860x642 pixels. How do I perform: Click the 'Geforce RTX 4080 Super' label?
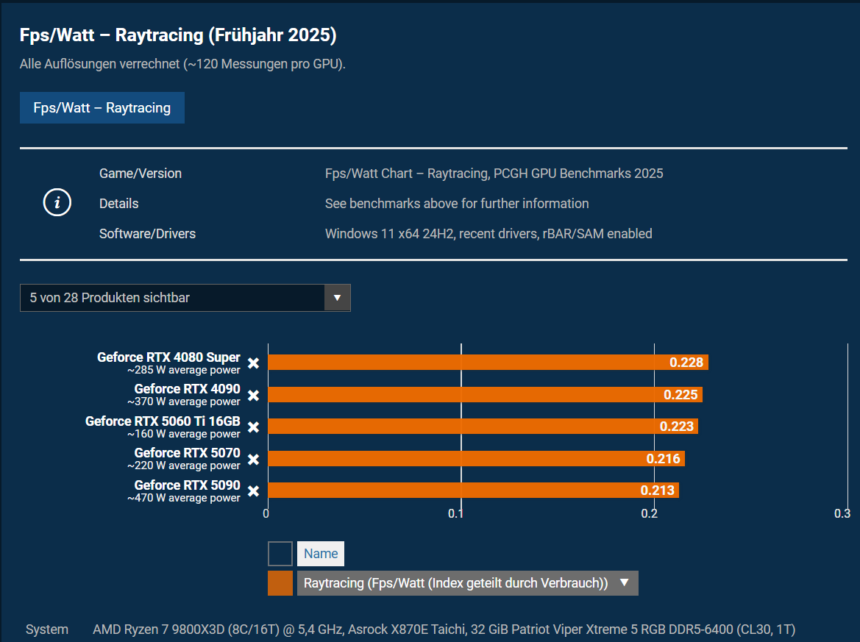point(169,357)
